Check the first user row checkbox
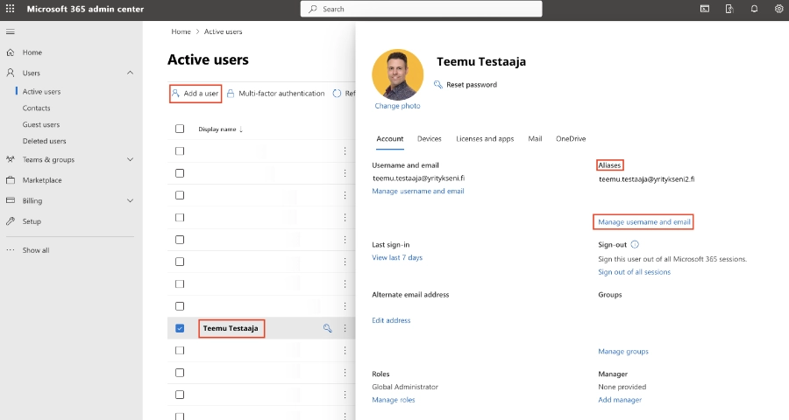This screenshot has width=789, height=420. 180,150
